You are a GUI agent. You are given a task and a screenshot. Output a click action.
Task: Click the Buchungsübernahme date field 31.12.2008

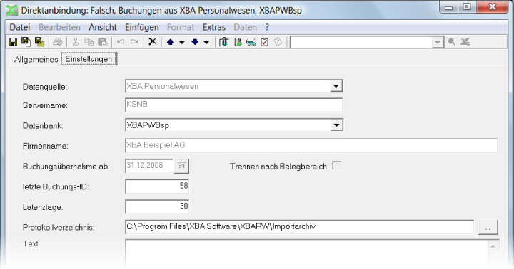tap(149, 166)
